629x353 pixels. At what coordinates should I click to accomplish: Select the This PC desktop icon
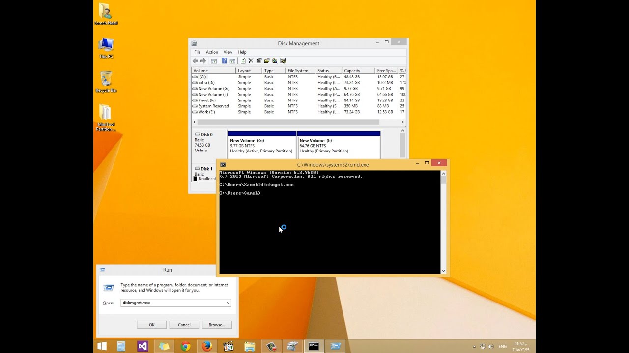point(106,48)
